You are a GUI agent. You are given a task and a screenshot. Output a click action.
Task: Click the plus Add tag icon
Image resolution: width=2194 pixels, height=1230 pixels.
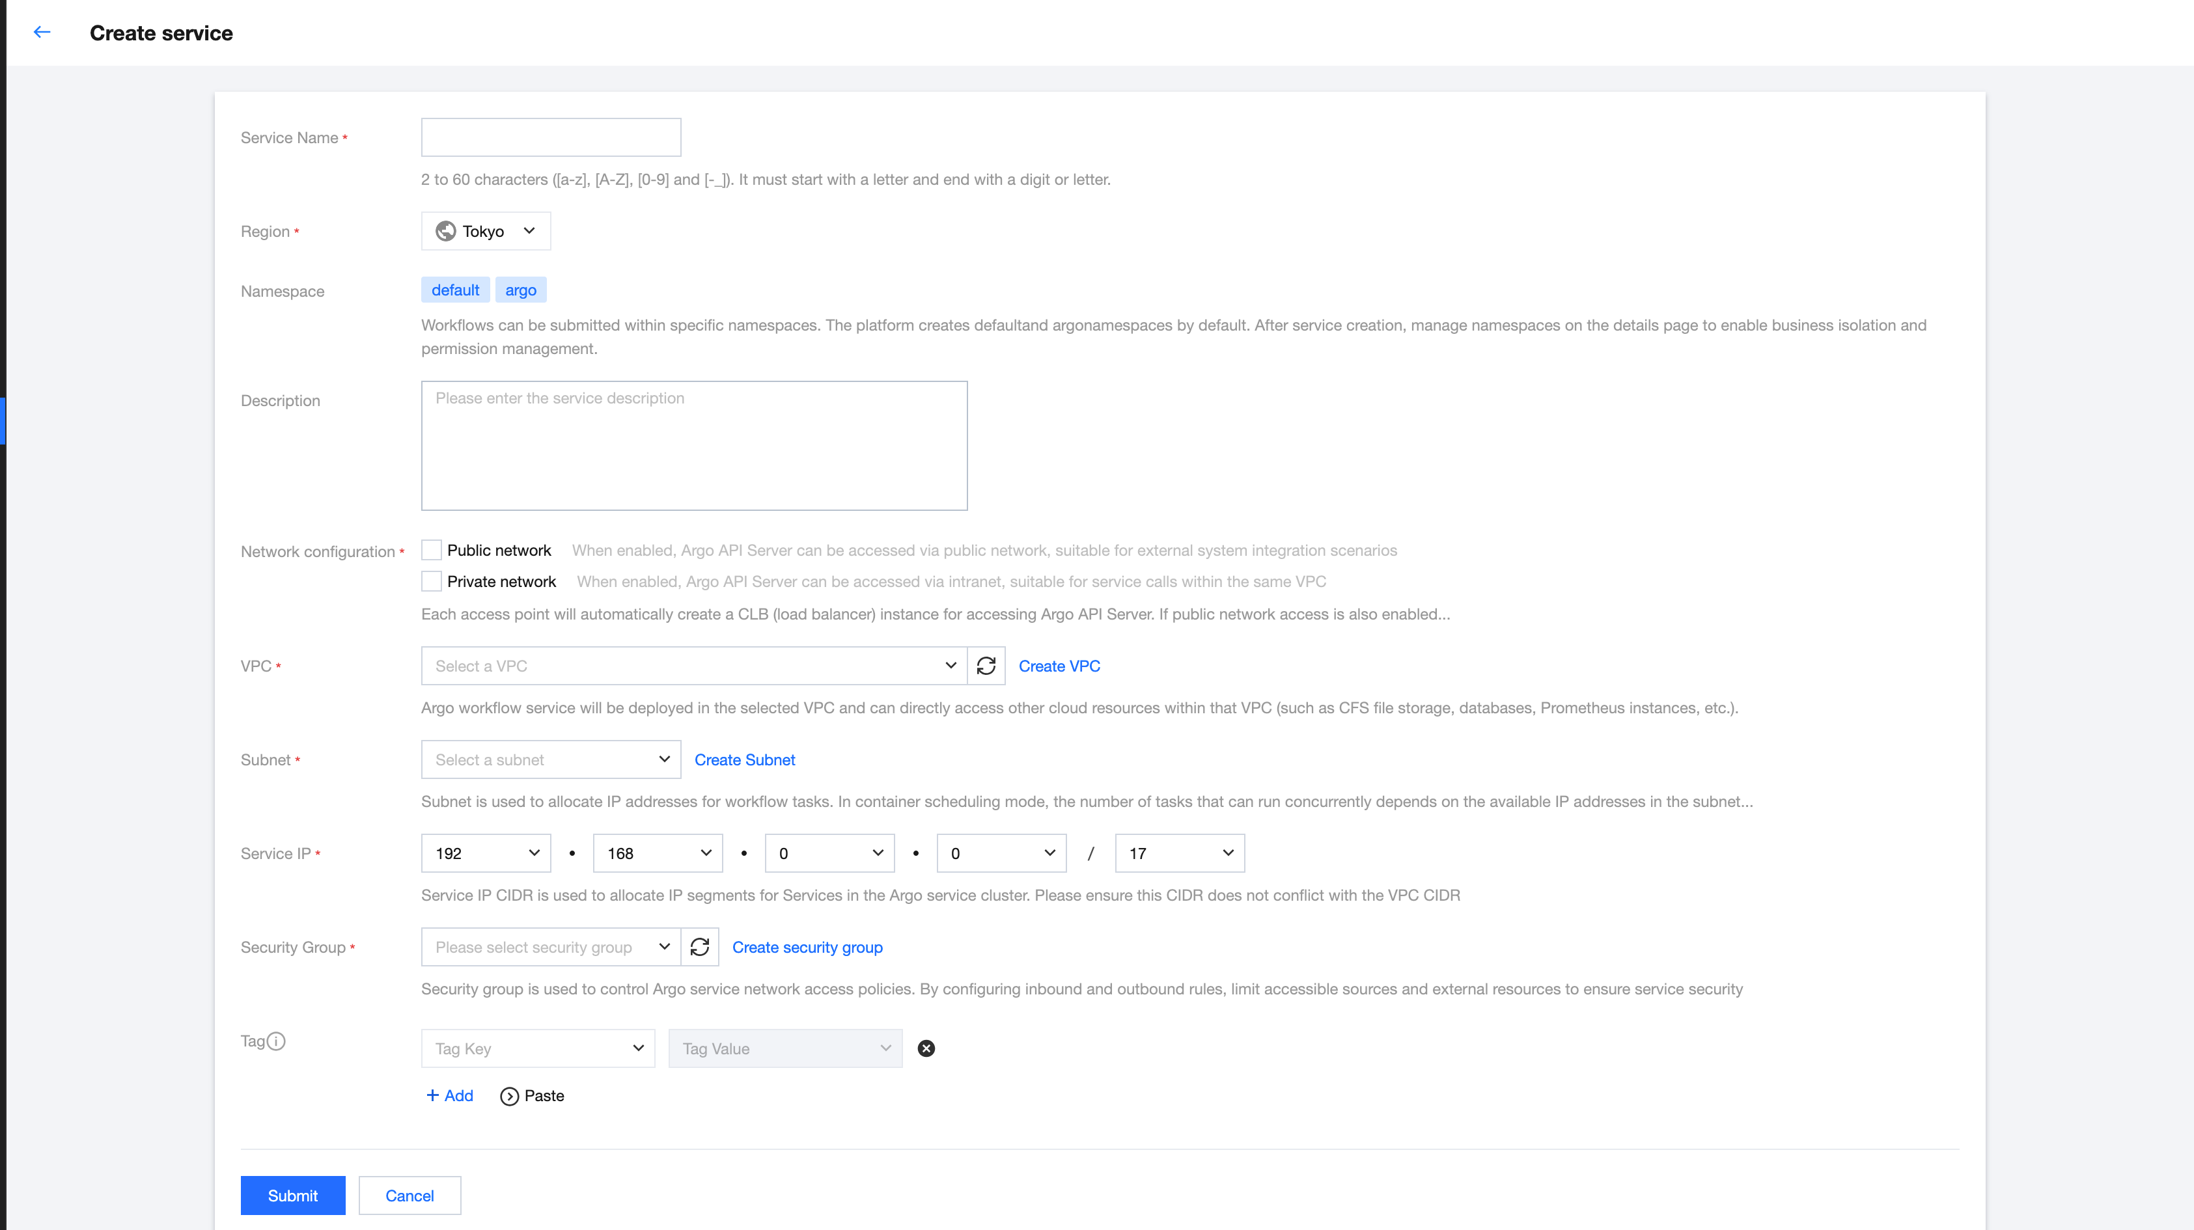click(433, 1095)
